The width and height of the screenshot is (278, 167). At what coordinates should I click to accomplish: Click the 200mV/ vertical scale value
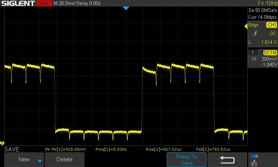(x=269, y=59)
